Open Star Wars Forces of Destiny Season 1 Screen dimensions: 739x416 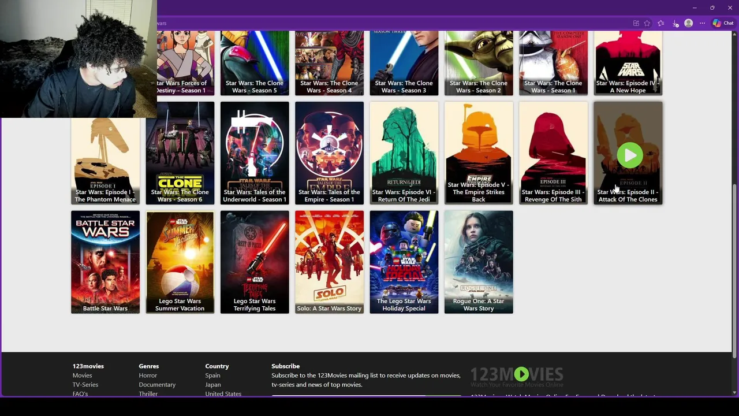(185, 63)
